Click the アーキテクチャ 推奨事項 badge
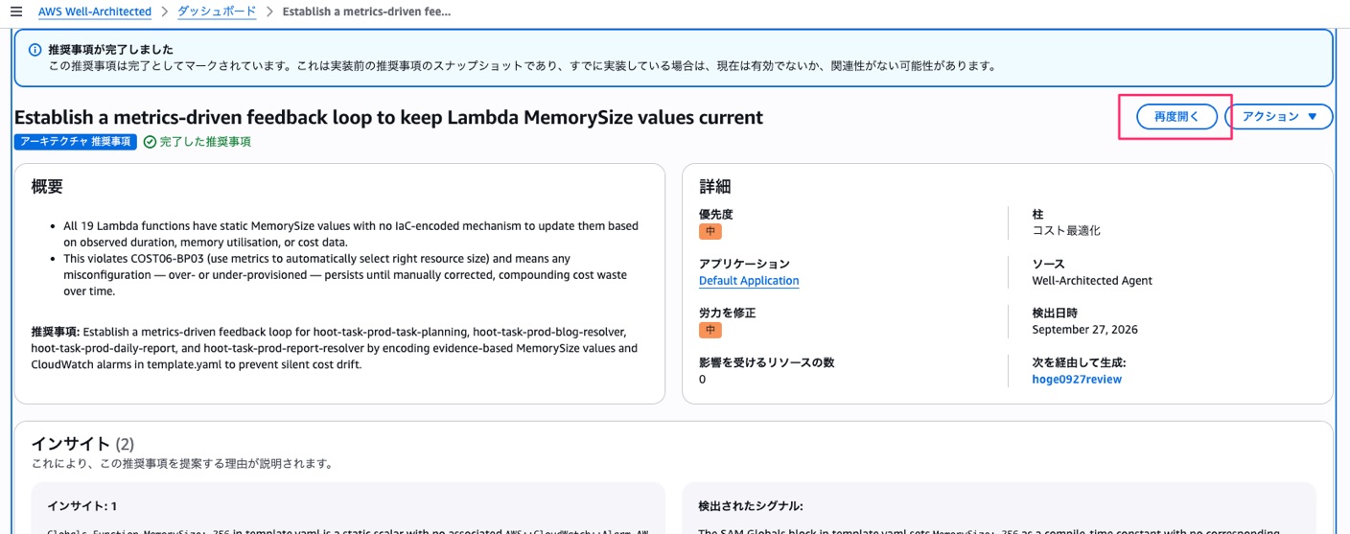Screen dimensions: 1350x534 coord(76,142)
